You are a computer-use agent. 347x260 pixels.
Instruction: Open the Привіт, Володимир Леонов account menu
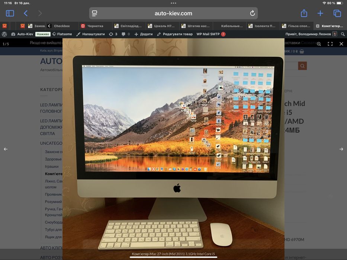pyautogui.click(x=311, y=34)
